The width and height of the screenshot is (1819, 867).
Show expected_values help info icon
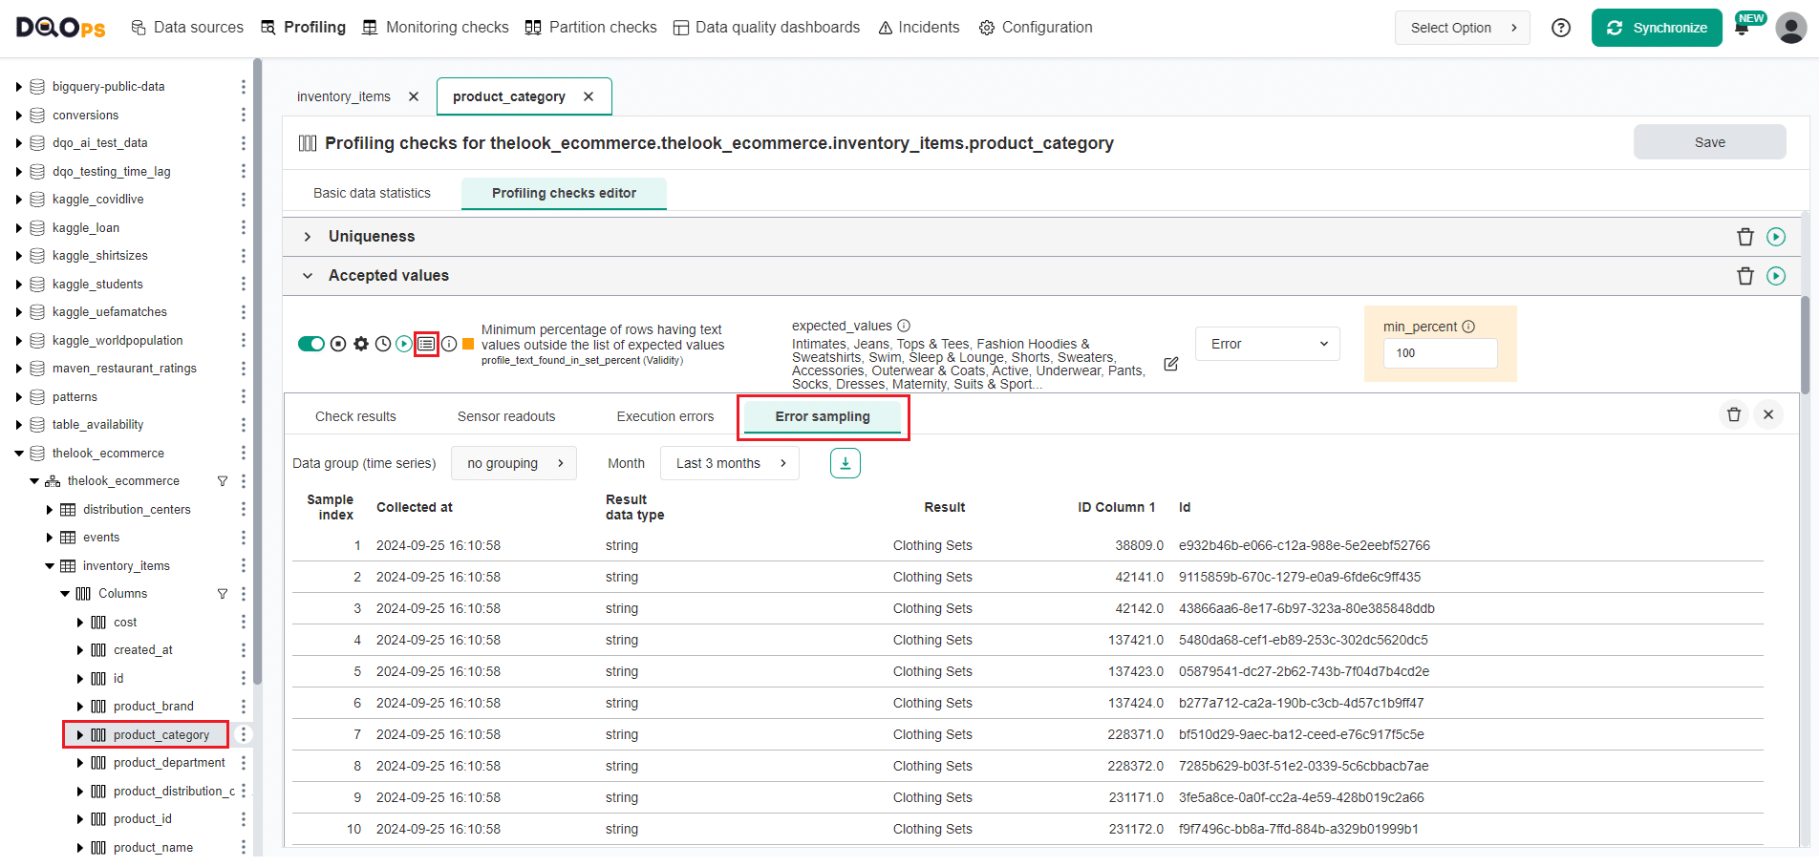point(904,326)
